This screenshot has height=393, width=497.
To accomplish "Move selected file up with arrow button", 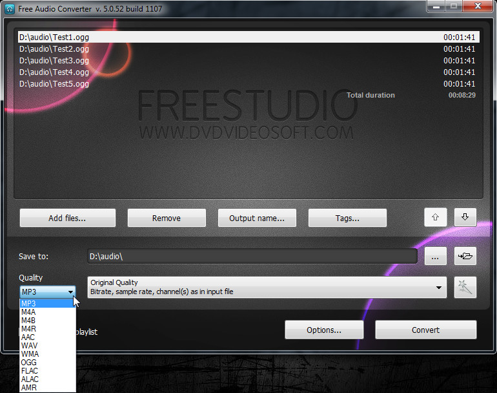I will (435, 217).
